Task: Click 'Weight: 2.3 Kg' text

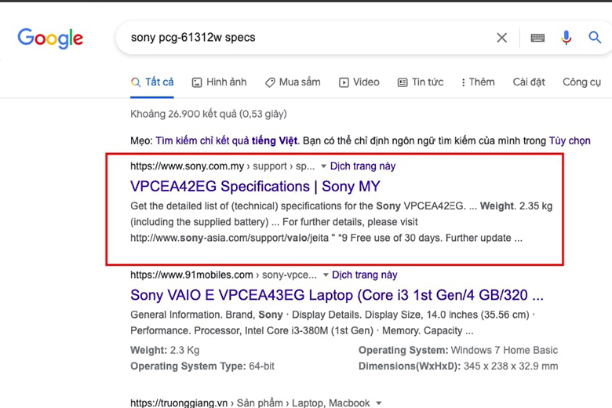Action: coord(165,350)
